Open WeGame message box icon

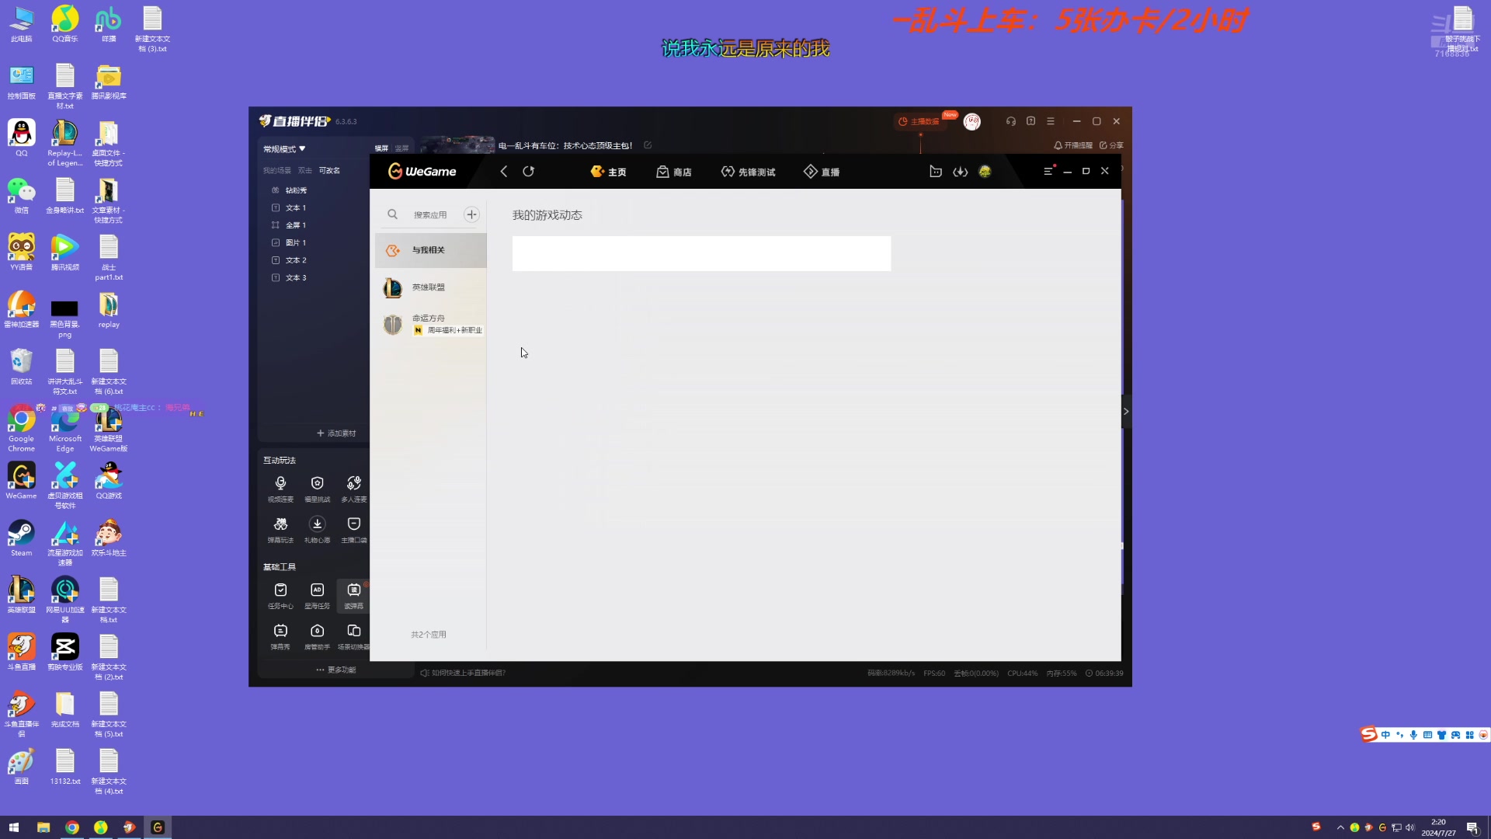pos(936,172)
